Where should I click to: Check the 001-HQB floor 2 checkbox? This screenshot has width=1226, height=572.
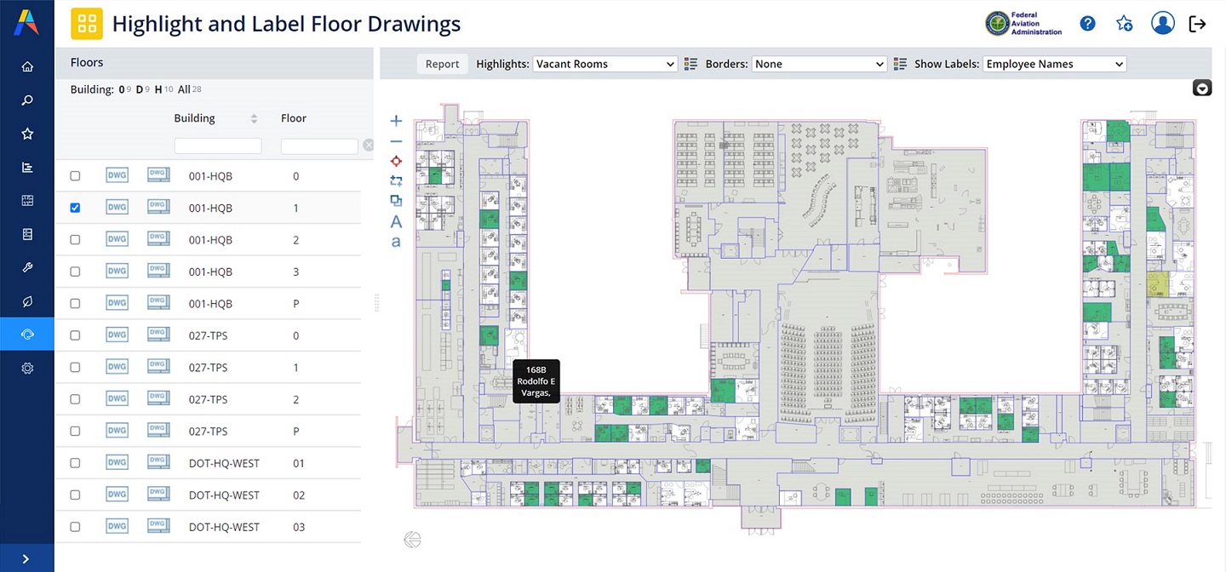[x=75, y=240]
